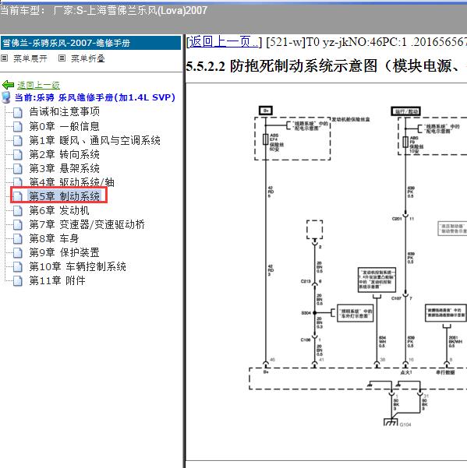Open 第3章 悬架系统
467x468 pixels.
[x=64, y=168]
